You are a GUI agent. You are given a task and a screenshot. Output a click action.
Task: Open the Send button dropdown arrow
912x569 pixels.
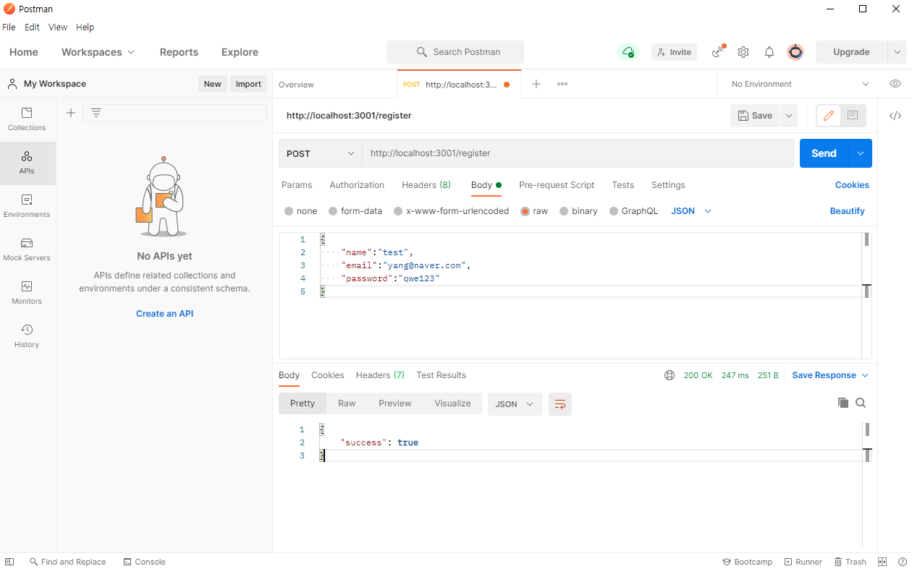(861, 153)
